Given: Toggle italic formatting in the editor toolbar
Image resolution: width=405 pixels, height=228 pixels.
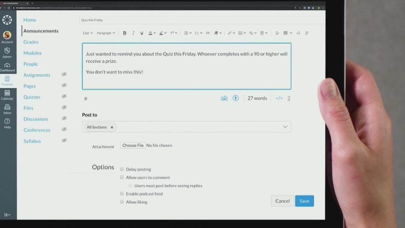Looking at the screenshot, I should (133, 33).
